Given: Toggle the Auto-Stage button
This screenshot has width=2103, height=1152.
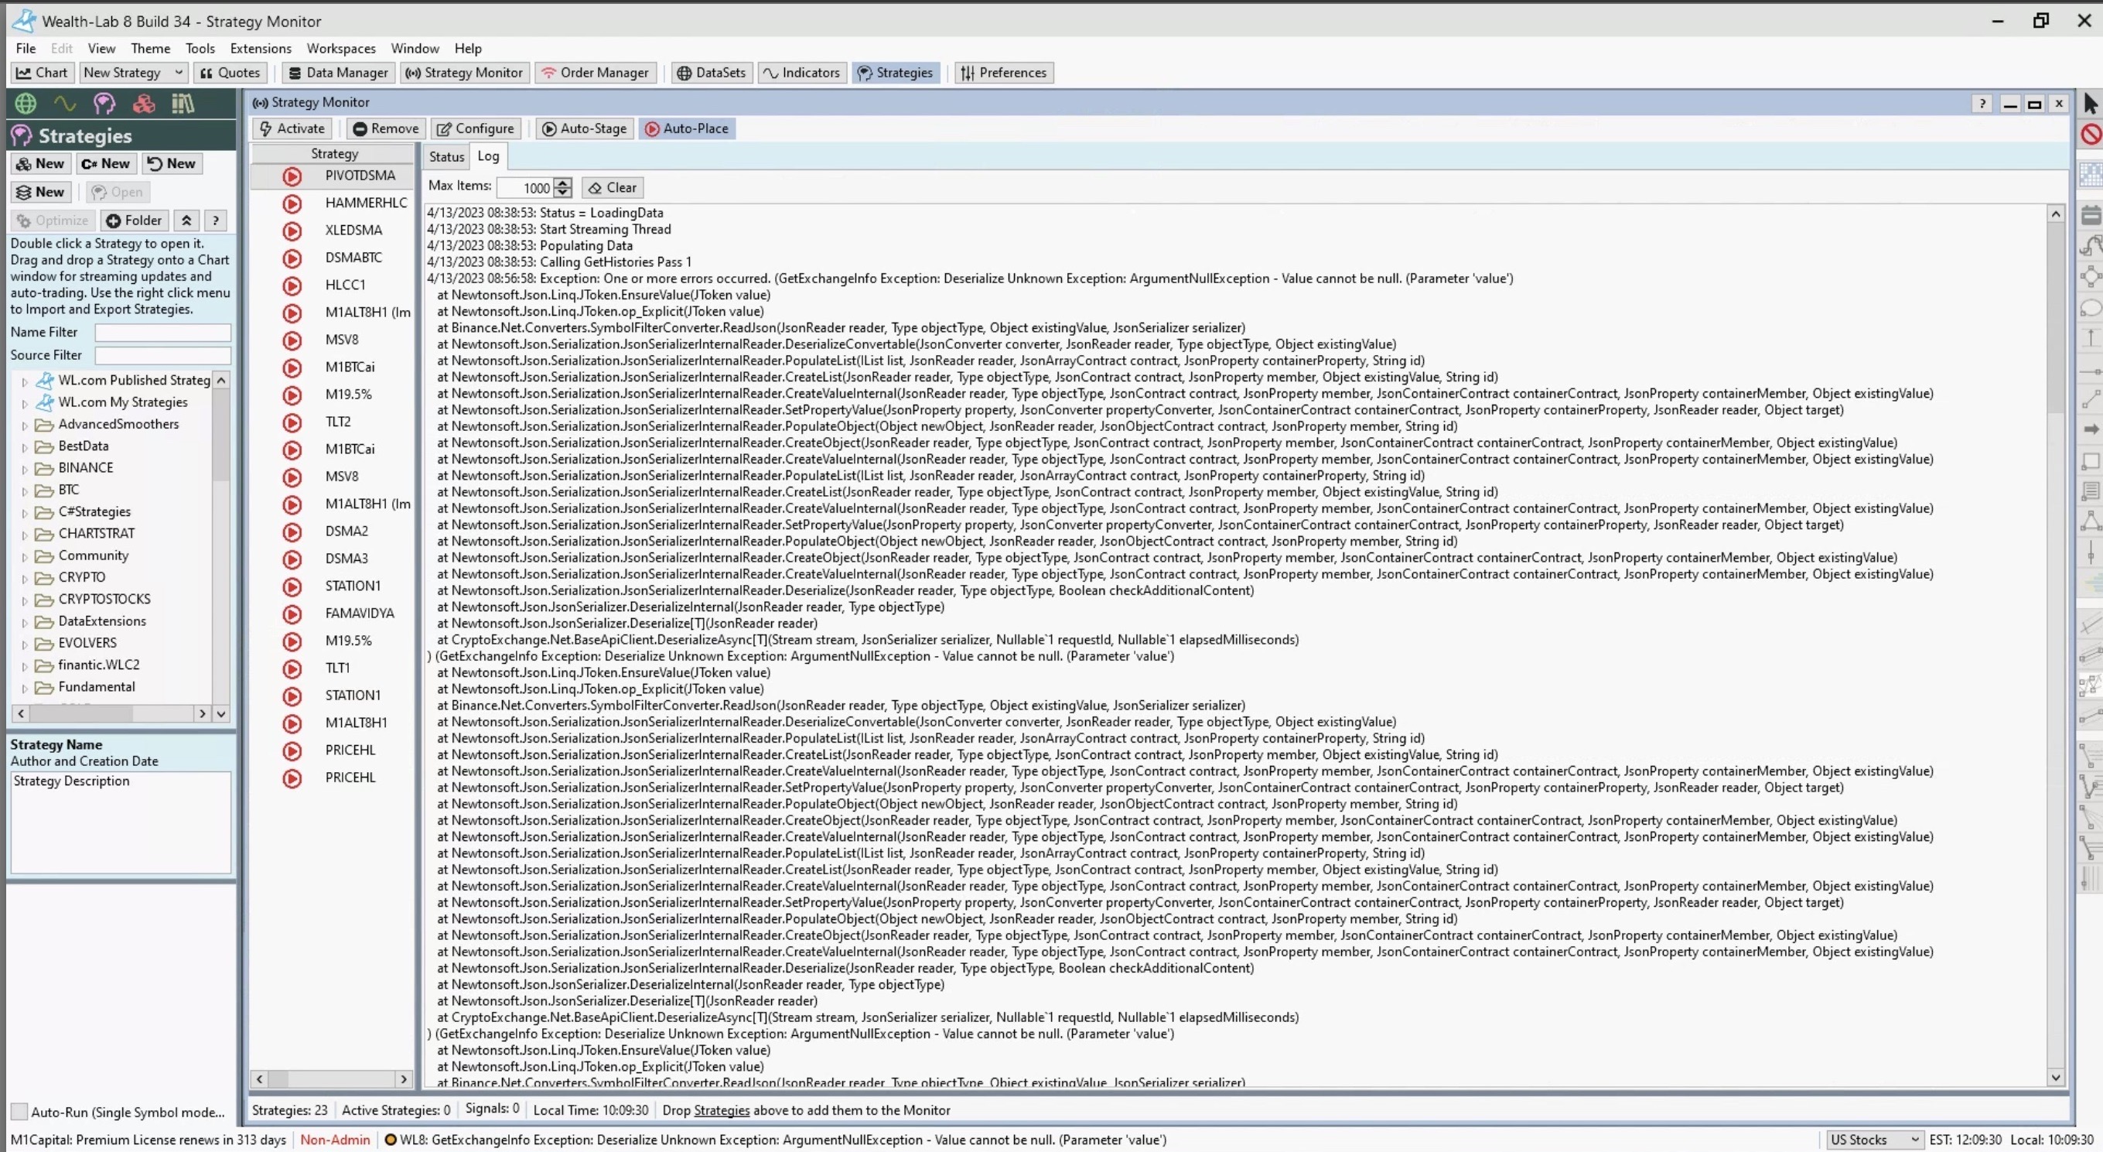Looking at the screenshot, I should tap(585, 129).
